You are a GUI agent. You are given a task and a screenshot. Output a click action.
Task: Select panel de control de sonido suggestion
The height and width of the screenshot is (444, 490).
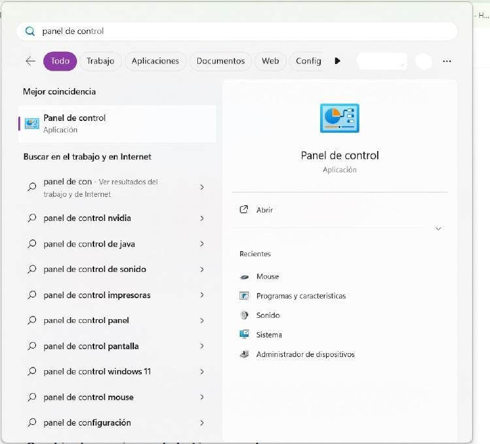click(95, 269)
